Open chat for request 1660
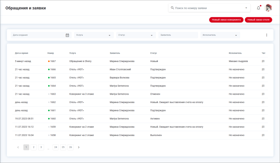This screenshot has height=163, width=280. click(x=263, y=118)
